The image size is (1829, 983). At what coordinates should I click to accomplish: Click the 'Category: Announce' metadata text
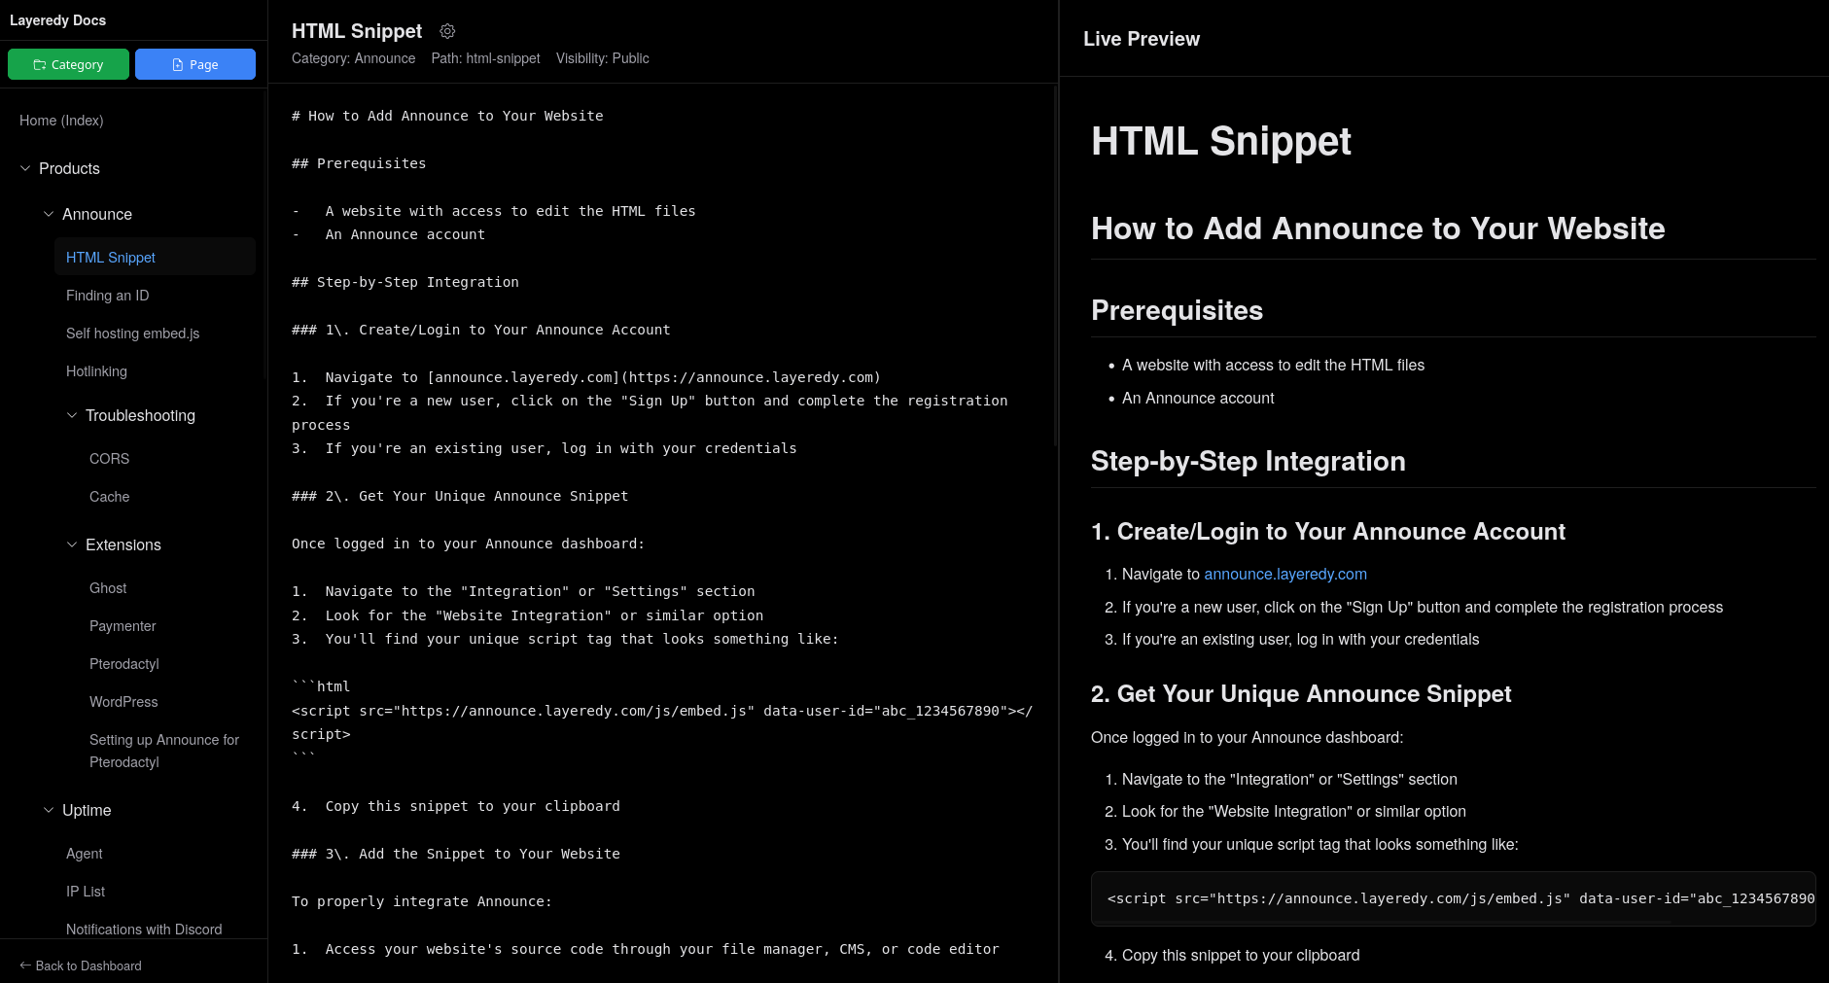point(354,58)
